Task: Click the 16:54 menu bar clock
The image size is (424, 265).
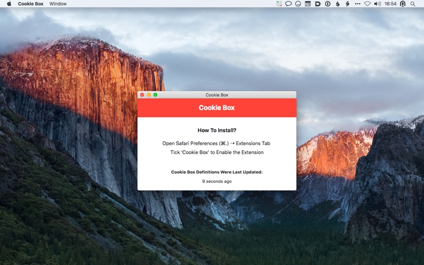Action: pos(390,4)
